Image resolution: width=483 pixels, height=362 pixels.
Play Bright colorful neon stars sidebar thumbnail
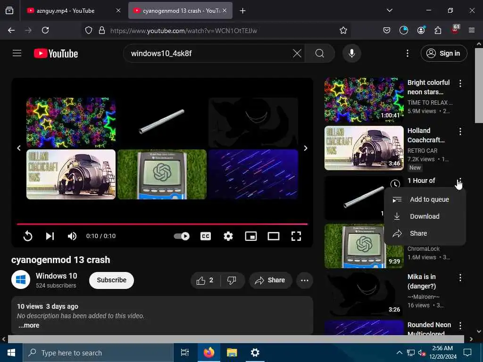pyautogui.click(x=364, y=100)
